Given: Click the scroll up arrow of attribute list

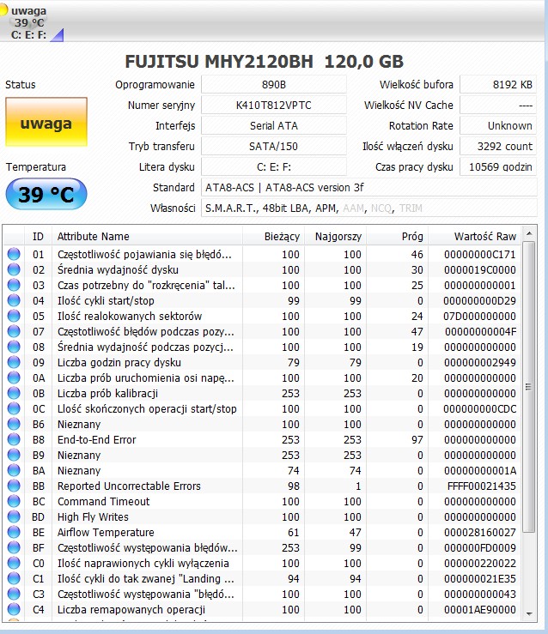Looking at the screenshot, I should [x=529, y=233].
